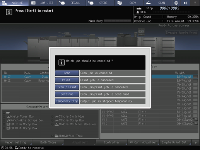Click the Main Body progress bar

[118, 21]
